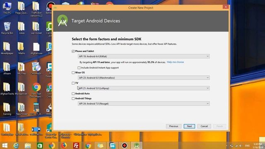The width and height of the screenshot is (265, 149).
Task: Cancel the Create New Project wizard
Action: coord(204,126)
